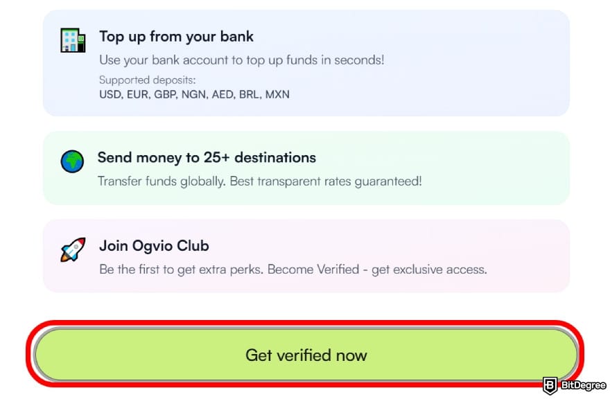The image size is (610, 399).
Task: Select the bank building icon
Action: 72,40
